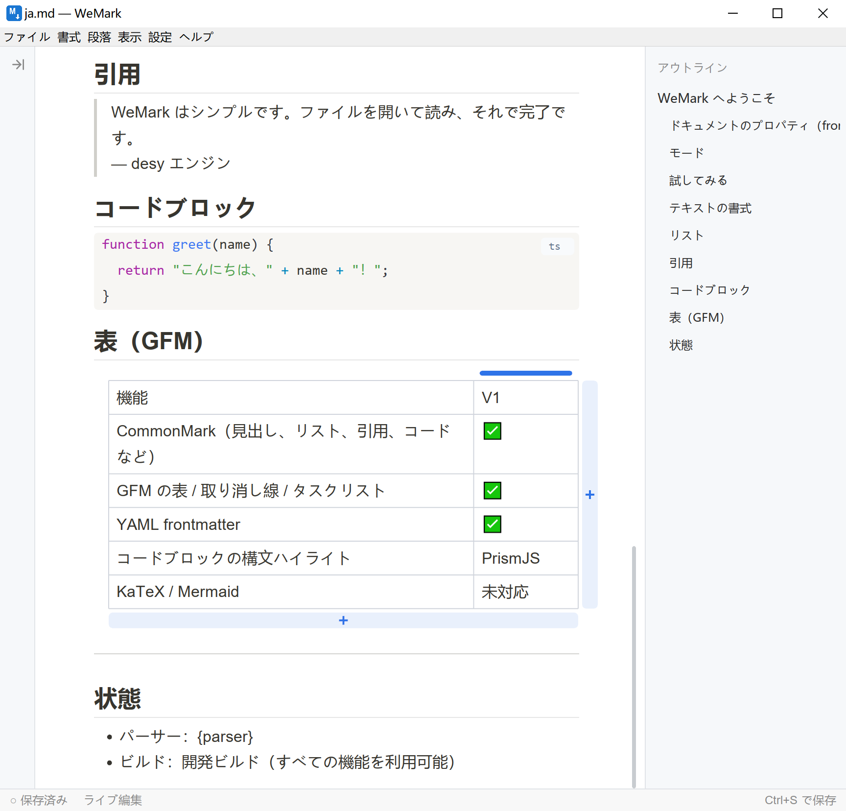The height and width of the screenshot is (811, 846).
Task: Collapse the sidebar with the arrow icon
Action: pyautogui.click(x=19, y=65)
